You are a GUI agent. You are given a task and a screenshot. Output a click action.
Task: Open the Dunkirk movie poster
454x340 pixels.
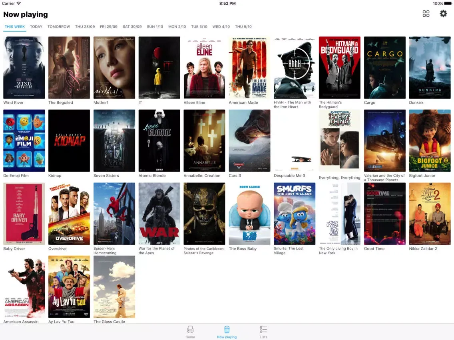[430, 68]
